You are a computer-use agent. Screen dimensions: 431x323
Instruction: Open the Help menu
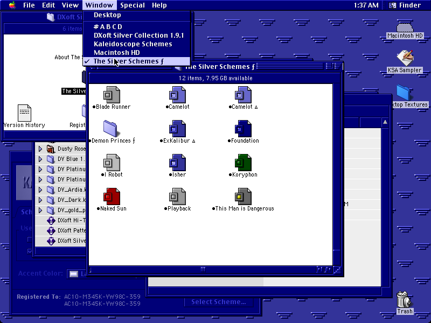click(159, 5)
